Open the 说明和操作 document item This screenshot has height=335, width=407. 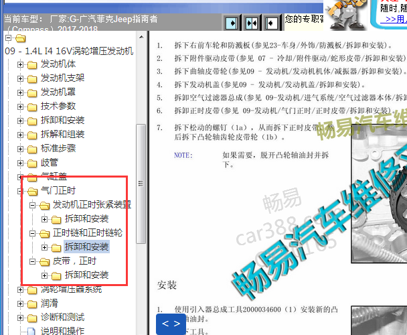coord(62,331)
